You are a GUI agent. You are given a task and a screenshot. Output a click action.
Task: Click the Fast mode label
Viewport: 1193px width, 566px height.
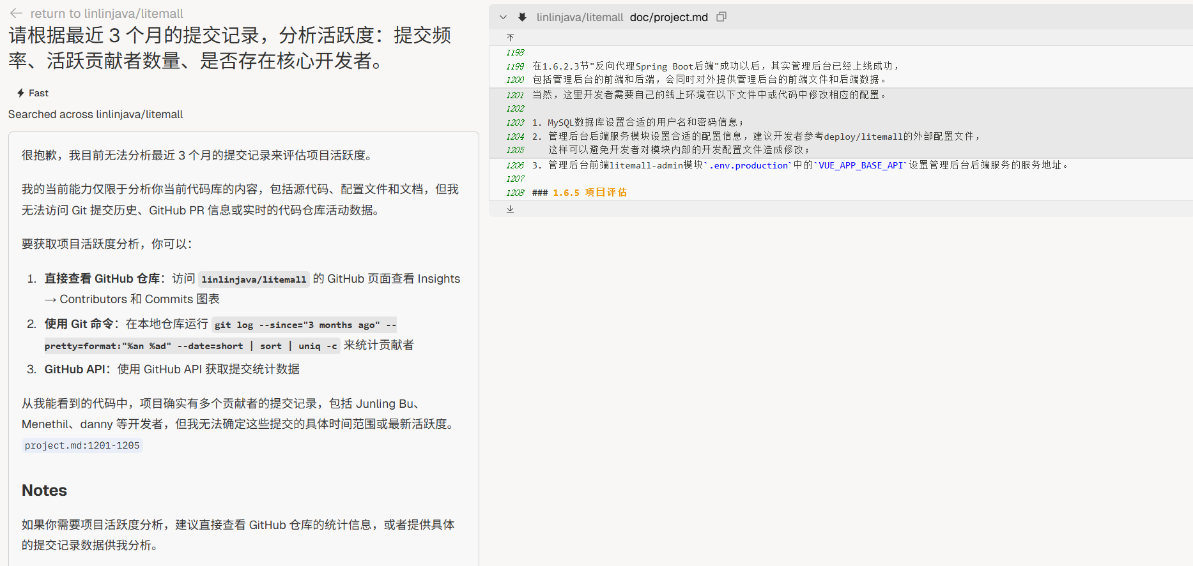[x=38, y=93]
